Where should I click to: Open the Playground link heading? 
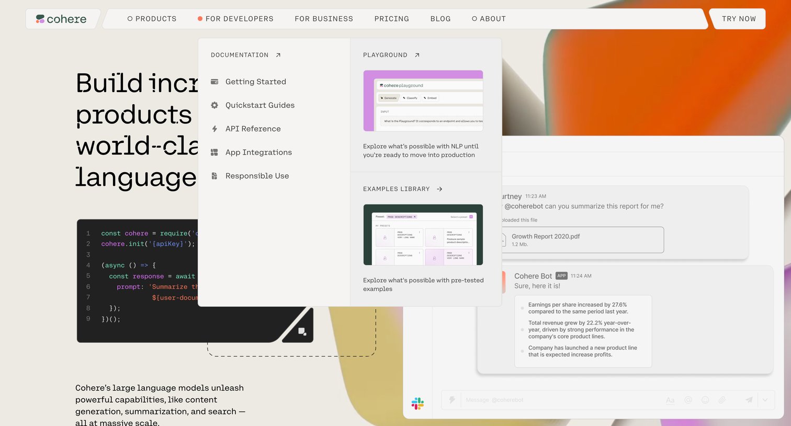[x=391, y=55]
